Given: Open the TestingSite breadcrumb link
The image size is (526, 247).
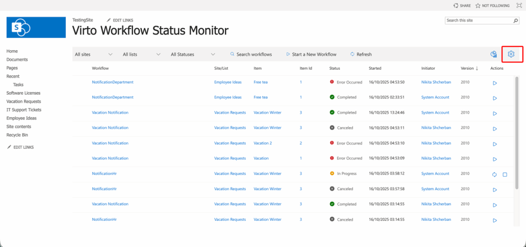Looking at the screenshot, I should click(x=83, y=20).
